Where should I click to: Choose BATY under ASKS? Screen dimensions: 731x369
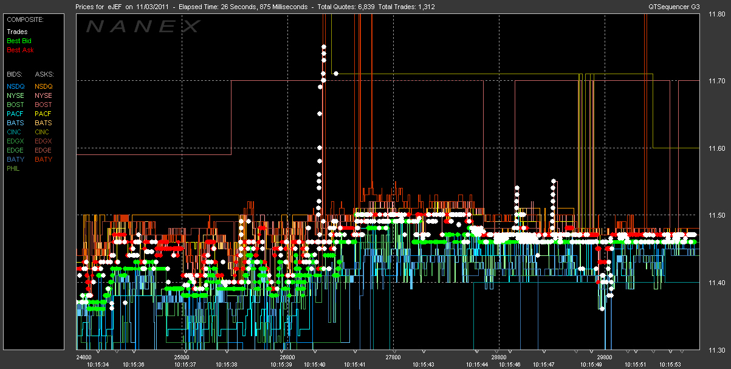click(44, 159)
